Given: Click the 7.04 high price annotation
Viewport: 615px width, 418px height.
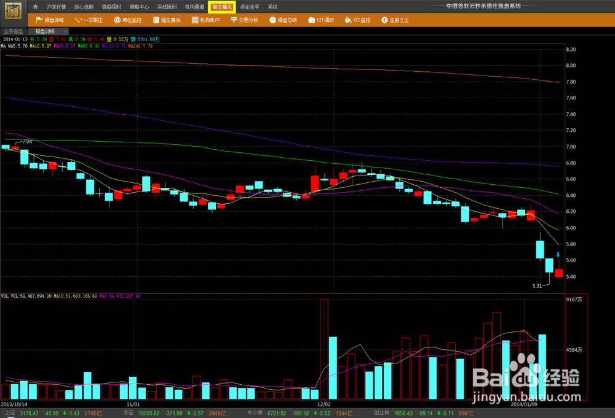Looking at the screenshot, I should click(x=28, y=141).
